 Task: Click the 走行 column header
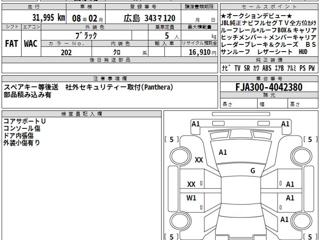point(34,7)
